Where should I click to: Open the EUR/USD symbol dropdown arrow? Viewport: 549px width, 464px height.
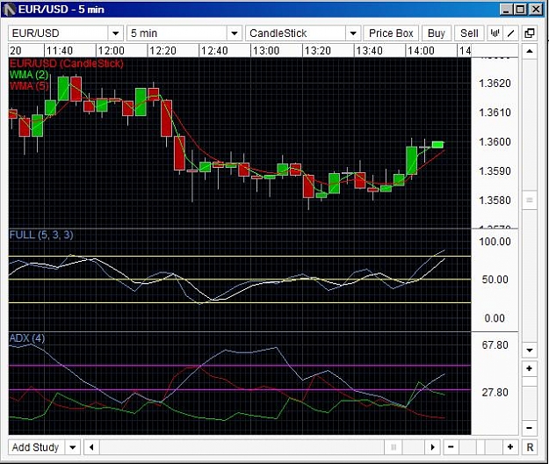click(x=116, y=33)
